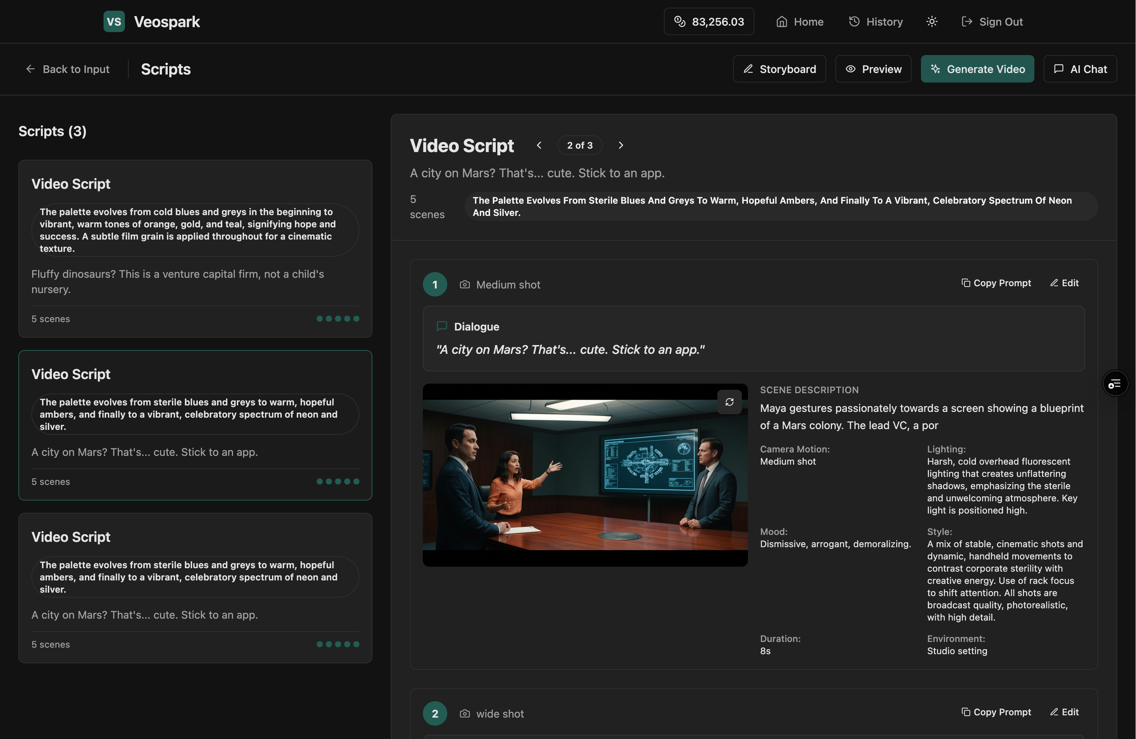Edit scene 1 Medium shot
This screenshot has height=739, width=1136.
1065,283
